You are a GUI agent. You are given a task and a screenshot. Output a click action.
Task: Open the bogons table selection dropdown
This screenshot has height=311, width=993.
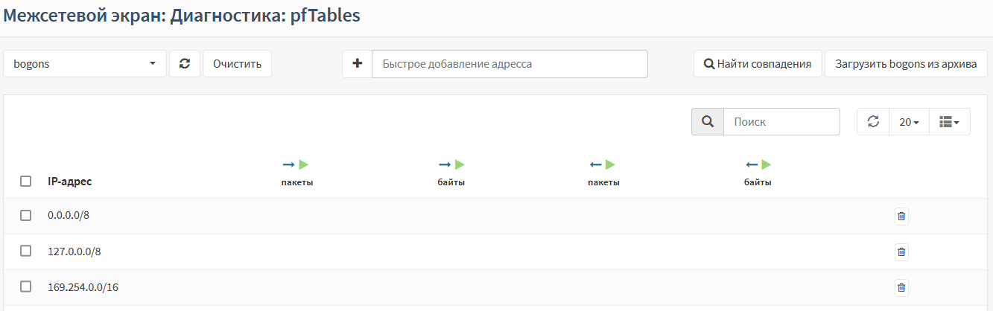click(x=85, y=64)
